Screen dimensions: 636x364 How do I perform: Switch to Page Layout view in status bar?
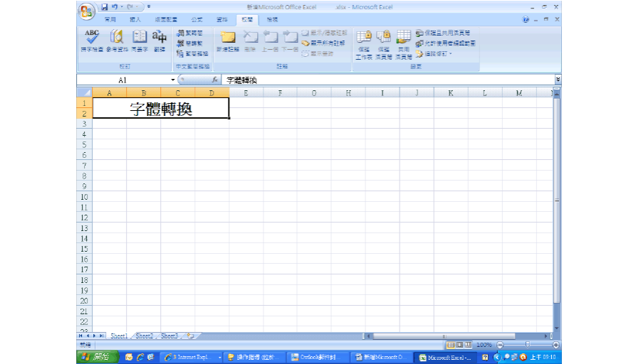click(x=459, y=345)
